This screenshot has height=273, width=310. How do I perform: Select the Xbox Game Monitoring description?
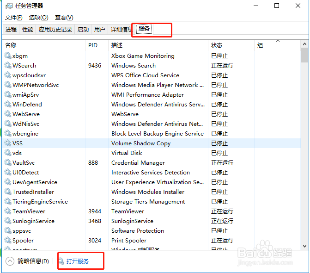(x=143, y=56)
